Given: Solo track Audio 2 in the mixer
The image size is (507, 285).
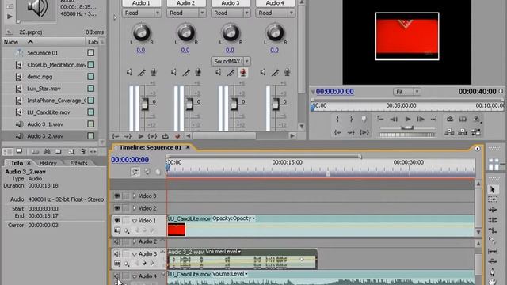Looking at the screenshot, I should (x=186, y=73).
